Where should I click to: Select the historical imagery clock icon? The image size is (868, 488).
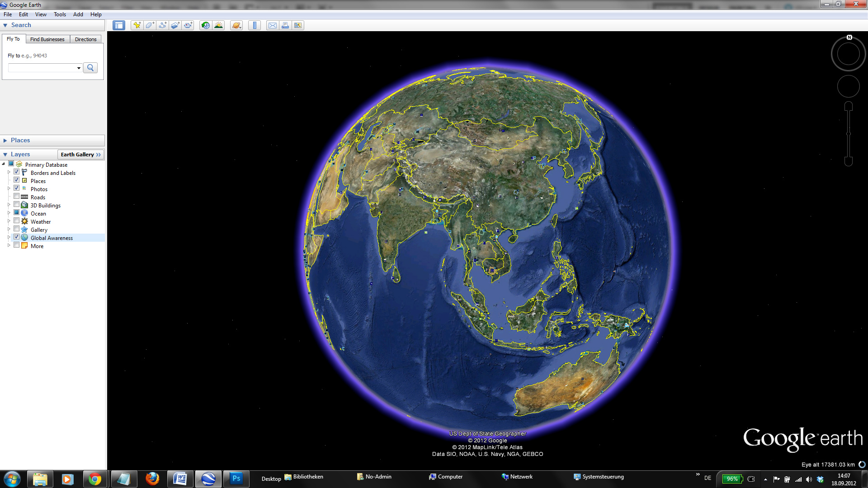[206, 25]
